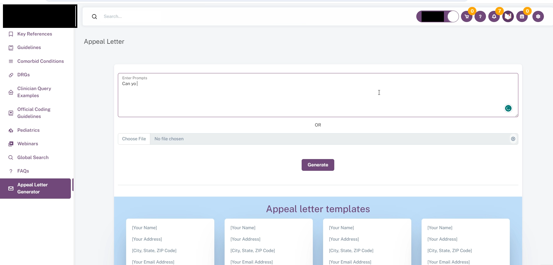553x265 pixels.
Task: Open Clinician Query Examples
Action: pos(34,92)
